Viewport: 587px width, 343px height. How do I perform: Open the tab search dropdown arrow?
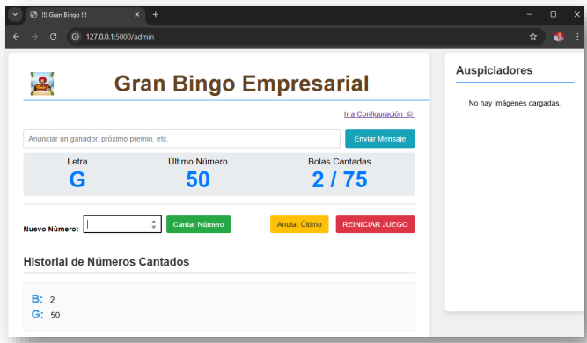15,15
